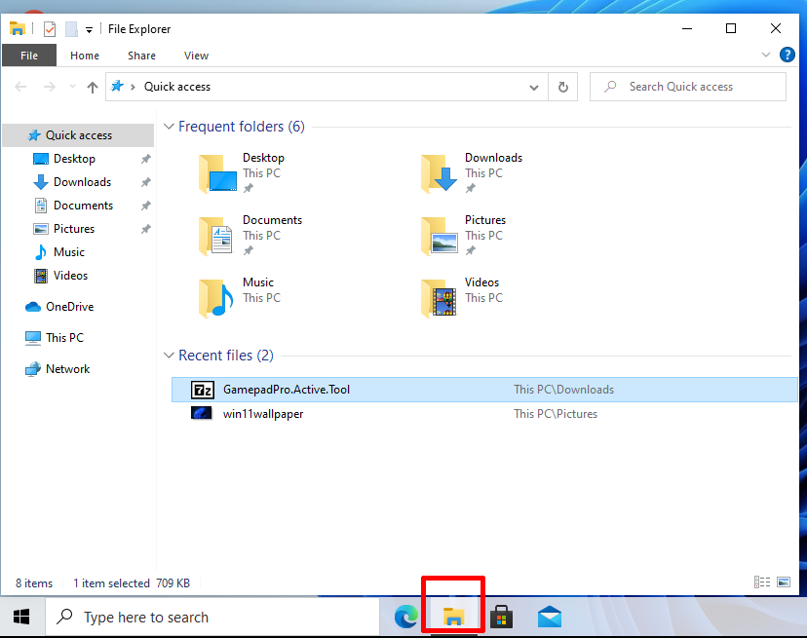Collapse the Recent files section
This screenshot has width=807, height=638.
click(169, 356)
